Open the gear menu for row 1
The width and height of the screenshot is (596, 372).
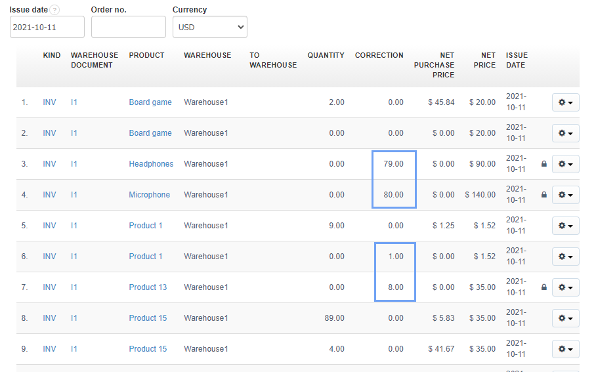tap(565, 102)
